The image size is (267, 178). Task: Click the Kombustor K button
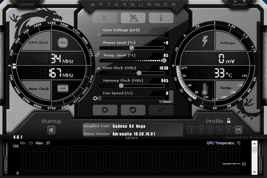coord(105,18)
